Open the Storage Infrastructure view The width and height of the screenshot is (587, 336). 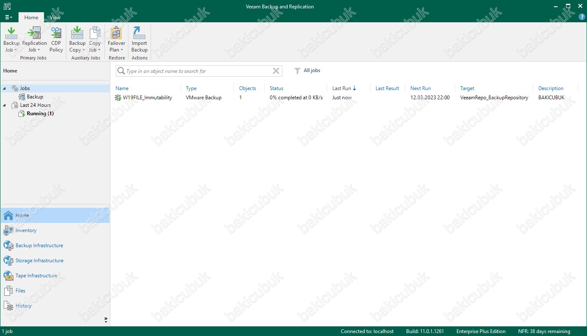pyautogui.click(x=55, y=261)
